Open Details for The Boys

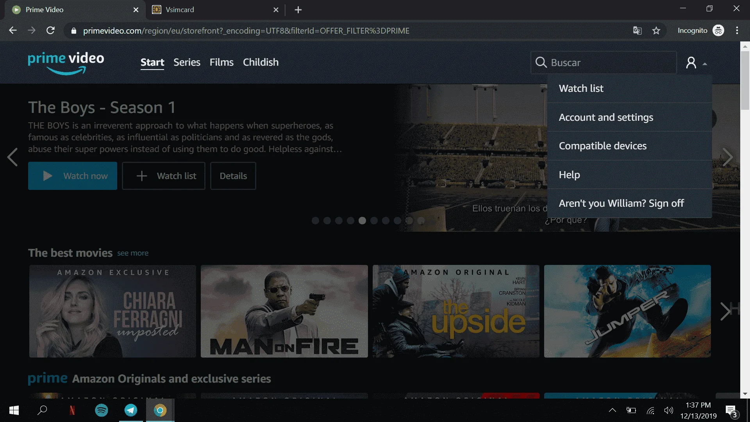[x=233, y=176]
